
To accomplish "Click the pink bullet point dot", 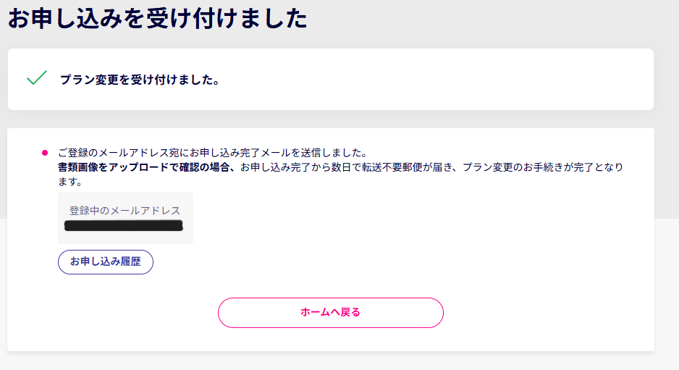I will click(45, 153).
